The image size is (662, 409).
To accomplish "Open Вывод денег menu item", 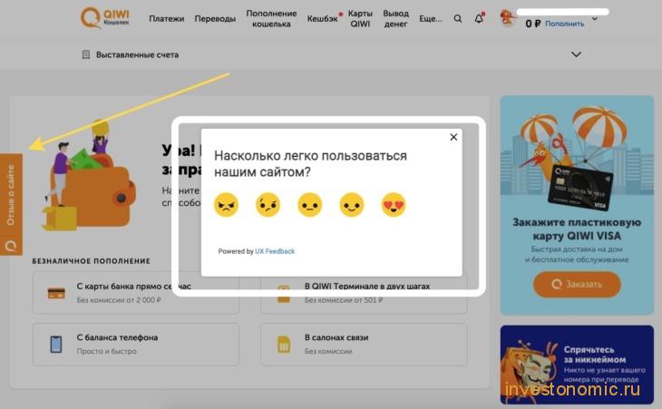I will point(395,18).
